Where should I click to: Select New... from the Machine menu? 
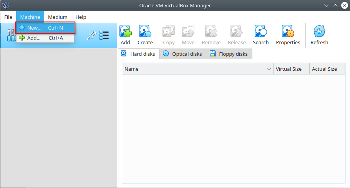tap(45, 28)
